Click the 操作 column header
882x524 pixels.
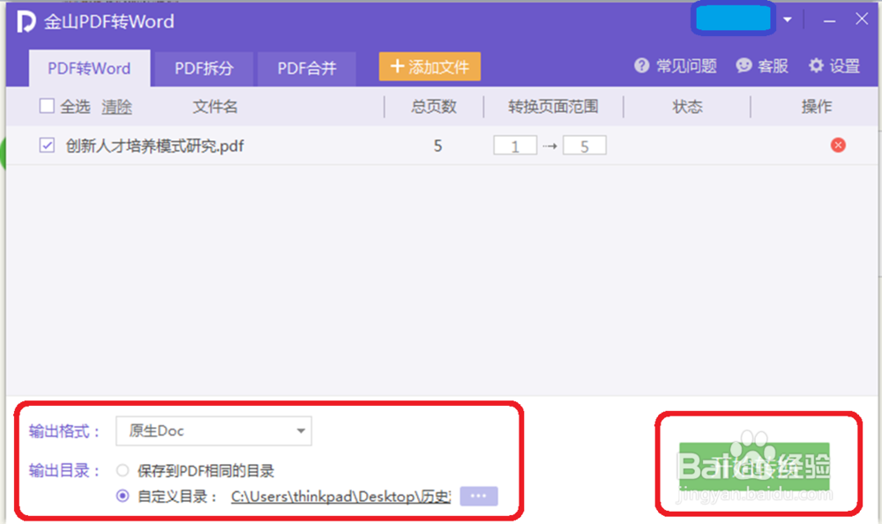[816, 107]
